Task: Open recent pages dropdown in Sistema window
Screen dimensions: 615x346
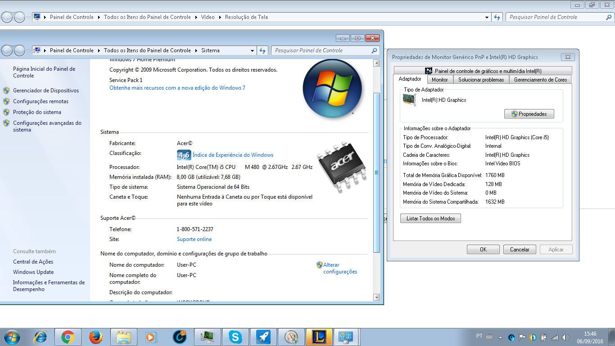Action: pos(28,50)
